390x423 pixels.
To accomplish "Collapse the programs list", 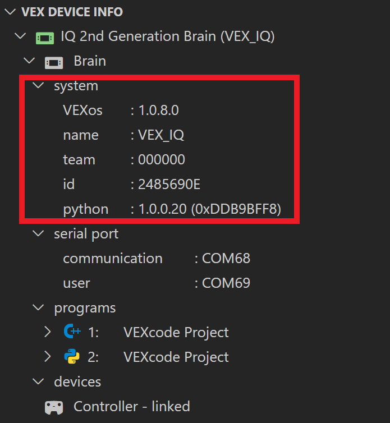I will click(x=38, y=307).
